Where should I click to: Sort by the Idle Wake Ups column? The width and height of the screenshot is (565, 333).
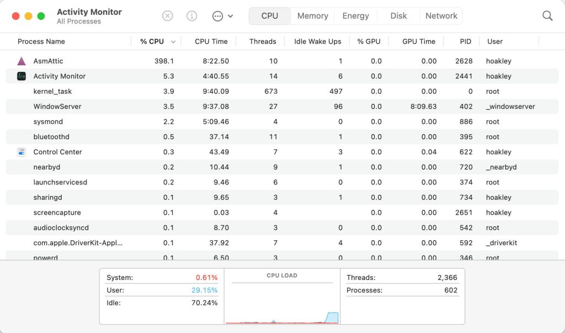click(317, 41)
